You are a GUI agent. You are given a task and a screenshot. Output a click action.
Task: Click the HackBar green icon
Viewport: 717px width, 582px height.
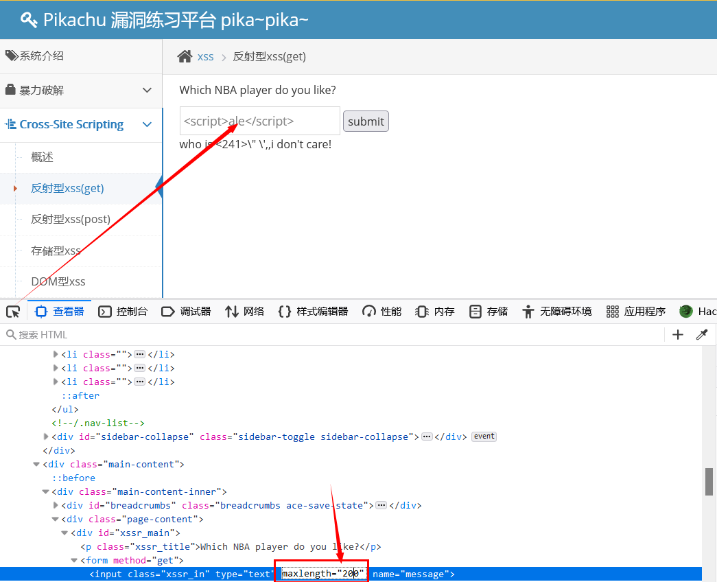coord(686,312)
